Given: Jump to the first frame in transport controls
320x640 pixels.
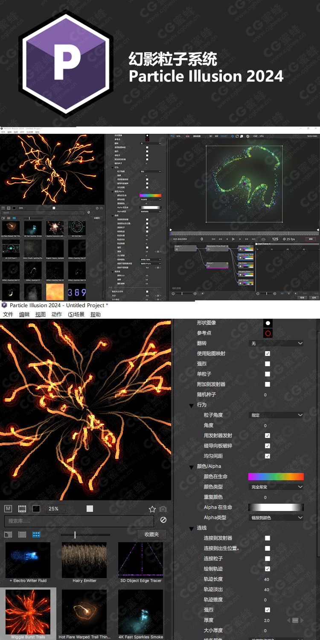Looking at the screenshot, I should [214, 239].
